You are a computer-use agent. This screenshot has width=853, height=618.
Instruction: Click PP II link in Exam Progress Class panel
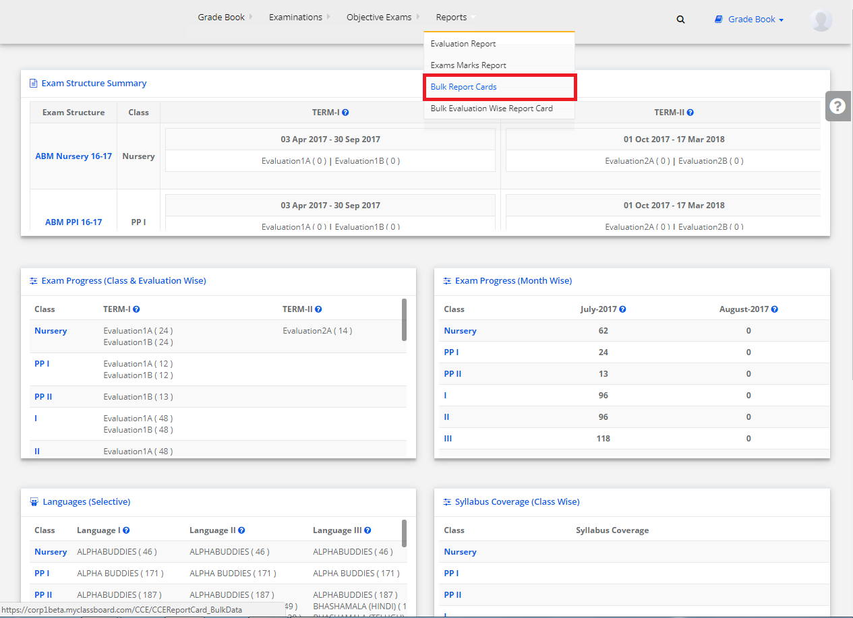pos(43,397)
